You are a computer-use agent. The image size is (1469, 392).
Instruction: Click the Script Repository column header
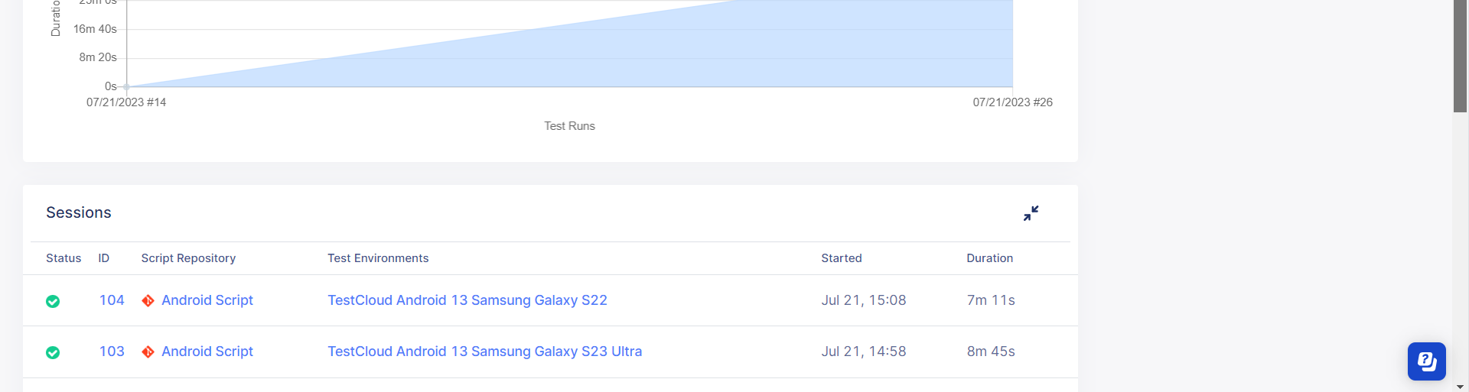(x=188, y=258)
